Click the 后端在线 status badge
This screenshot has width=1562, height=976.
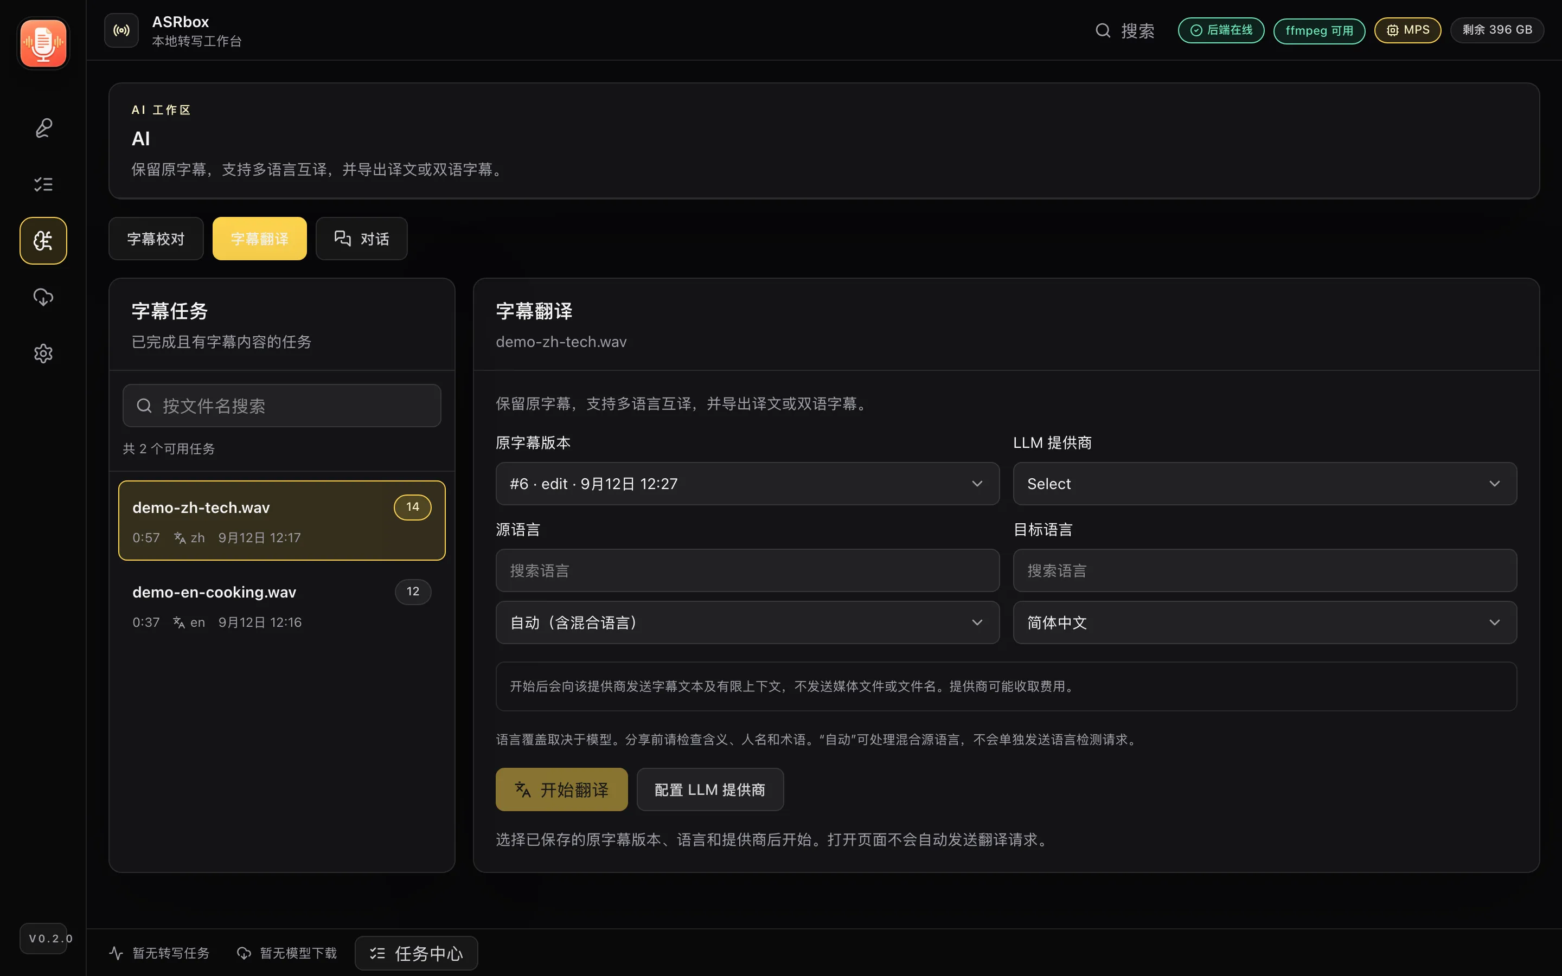(x=1220, y=30)
